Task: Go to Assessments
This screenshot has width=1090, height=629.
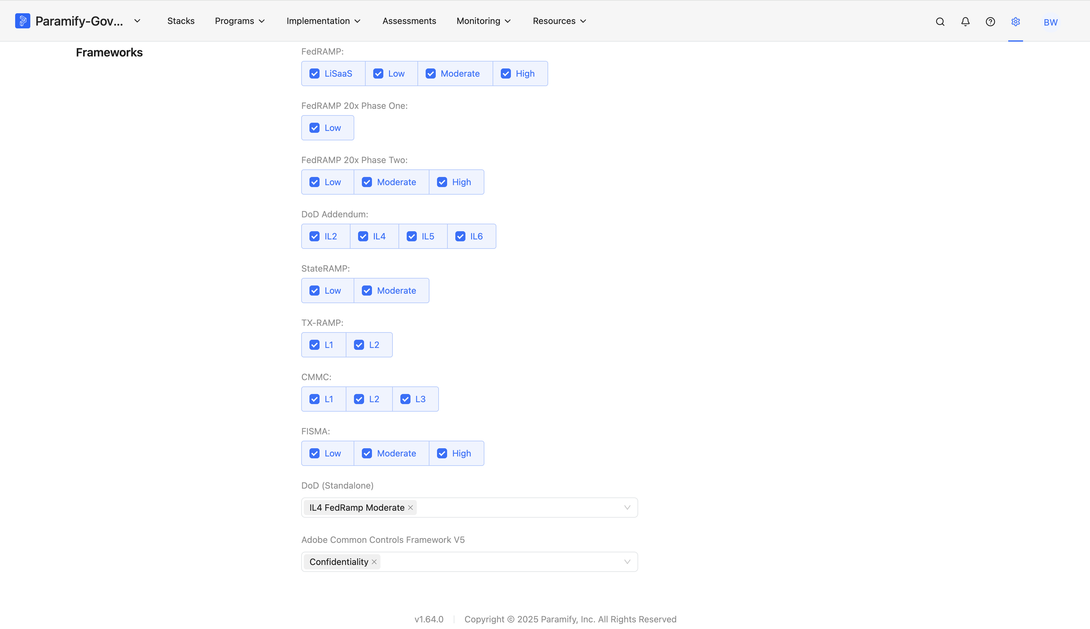Action: 409,21
